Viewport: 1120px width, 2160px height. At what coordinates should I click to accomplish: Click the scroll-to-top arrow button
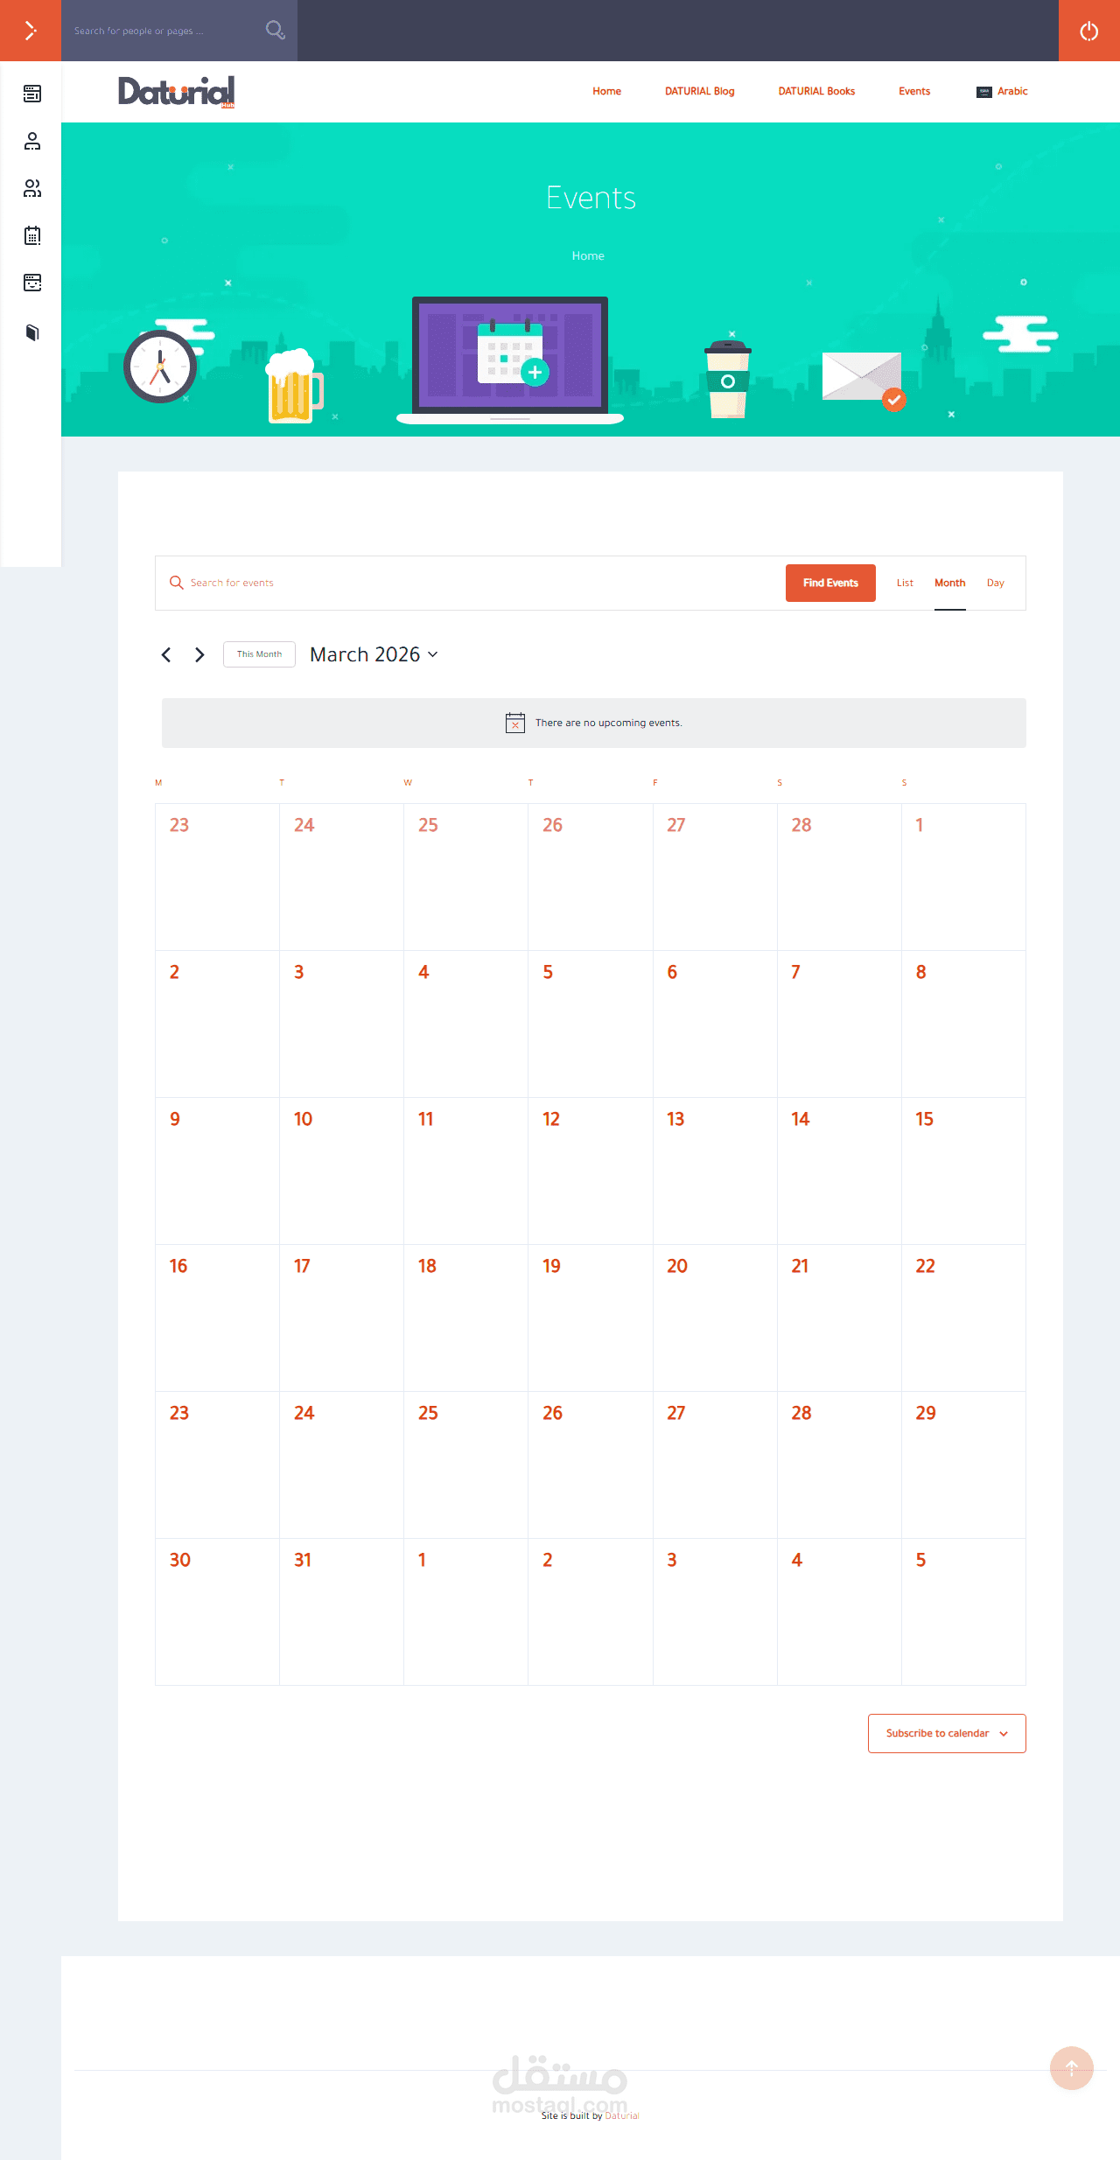click(x=1071, y=2068)
